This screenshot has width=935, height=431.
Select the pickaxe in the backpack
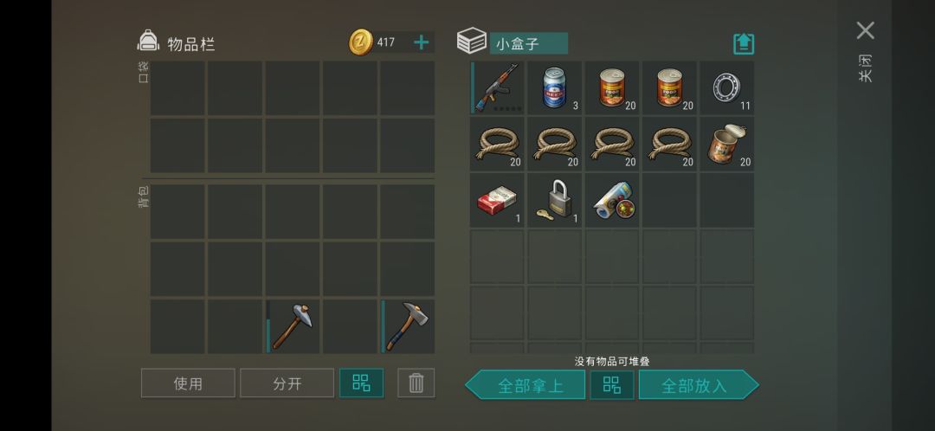[x=293, y=326]
